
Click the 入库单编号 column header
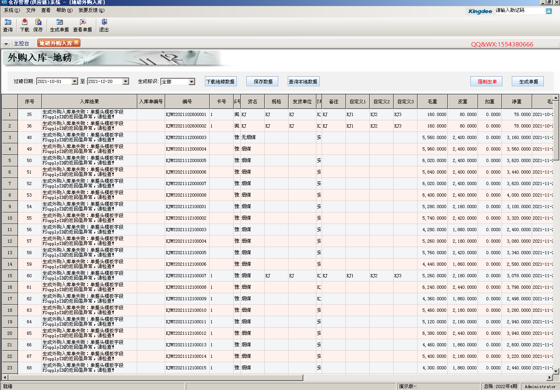[151, 102]
